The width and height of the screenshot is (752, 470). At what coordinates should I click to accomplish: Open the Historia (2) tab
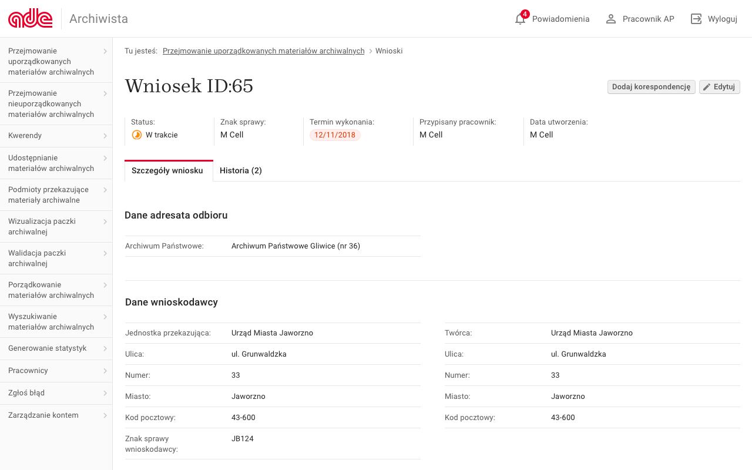point(241,170)
